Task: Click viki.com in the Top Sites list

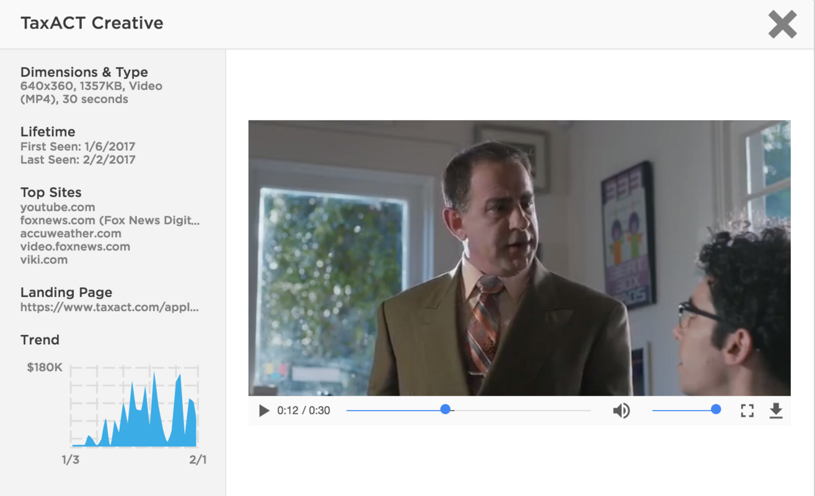Action: pos(44,259)
